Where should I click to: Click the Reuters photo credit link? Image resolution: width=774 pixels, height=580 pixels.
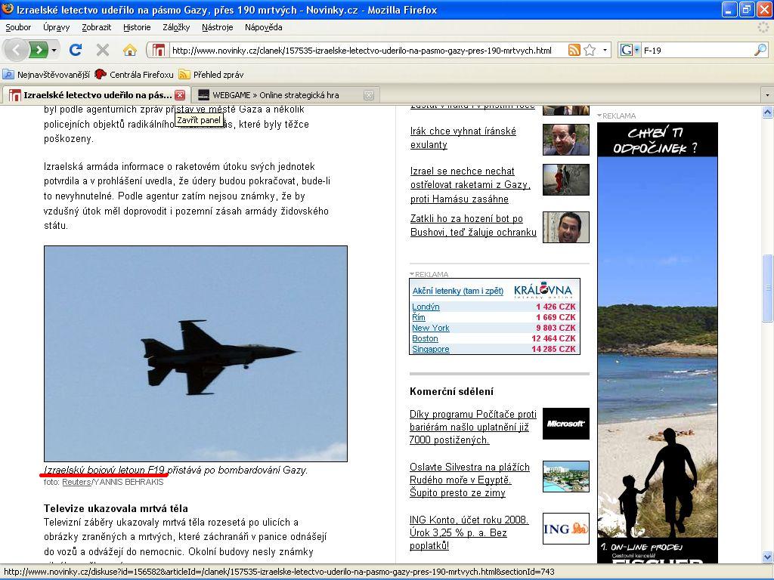[x=76, y=482]
